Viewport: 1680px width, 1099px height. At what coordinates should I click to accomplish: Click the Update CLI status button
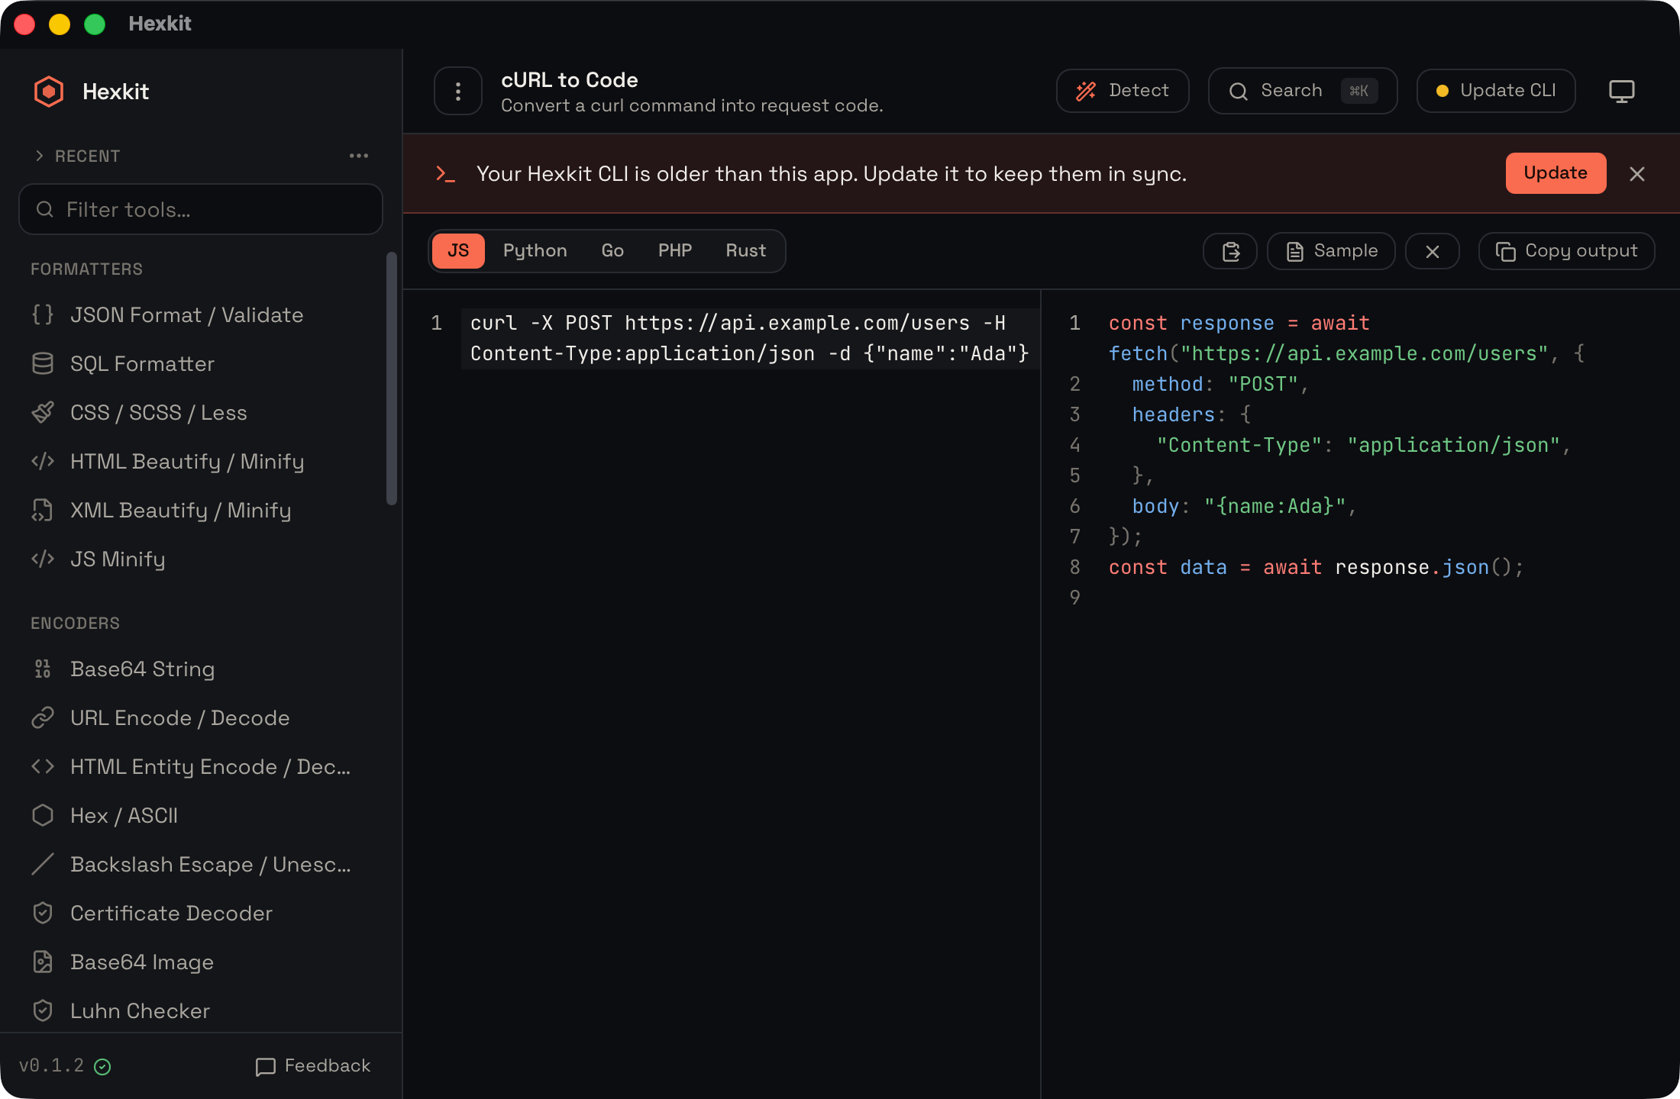[1496, 91]
